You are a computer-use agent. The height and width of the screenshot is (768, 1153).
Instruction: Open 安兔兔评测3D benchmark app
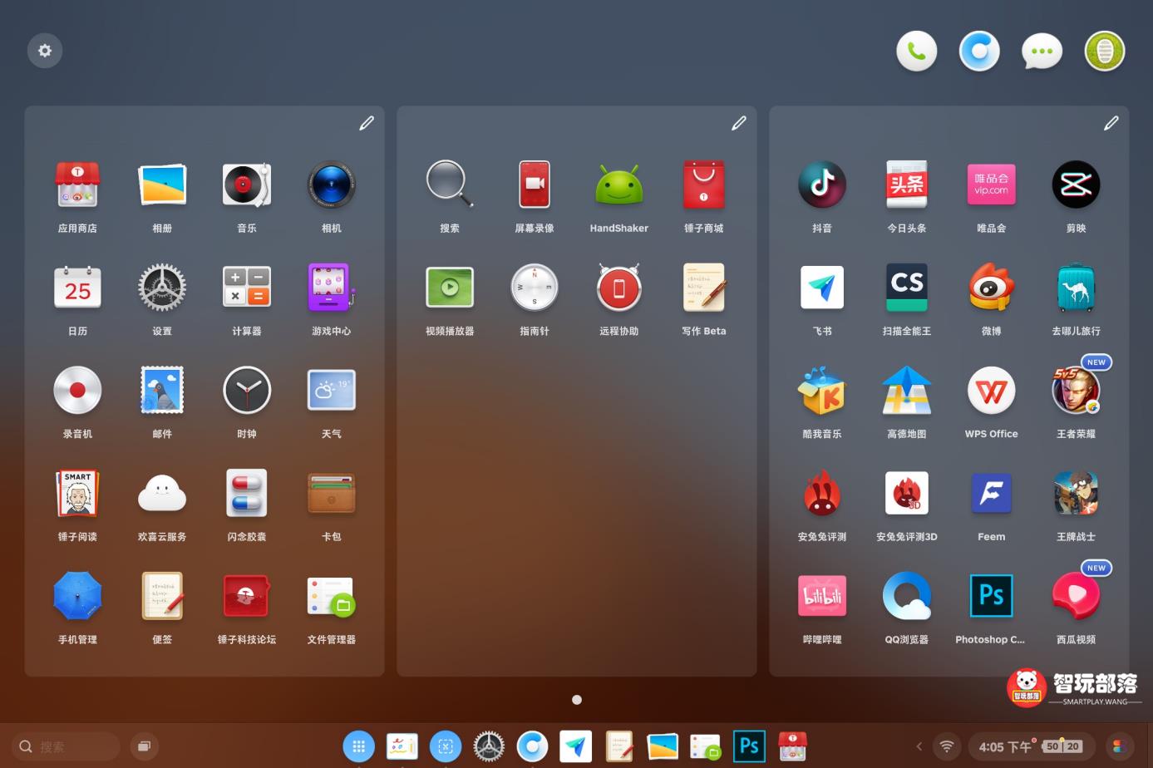(907, 494)
